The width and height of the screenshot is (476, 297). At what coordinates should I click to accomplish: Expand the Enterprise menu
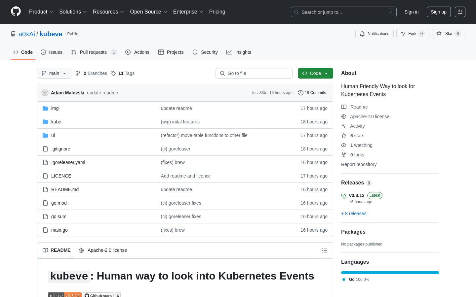(x=188, y=12)
